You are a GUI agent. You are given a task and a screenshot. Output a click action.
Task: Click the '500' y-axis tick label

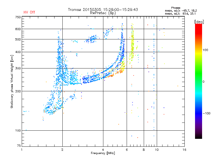(18, 39)
